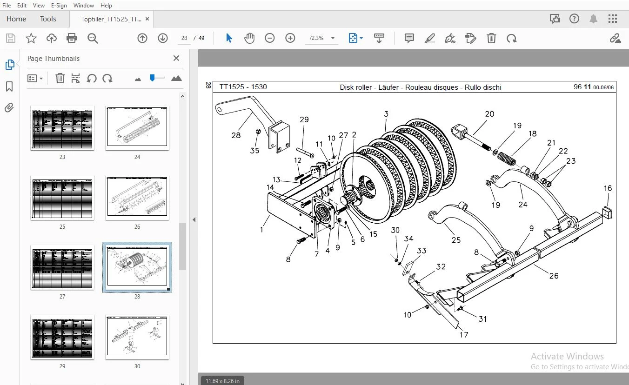The height and width of the screenshot is (385, 629).
Task: Switch to the Tools tab
Action: [x=48, y=19]
